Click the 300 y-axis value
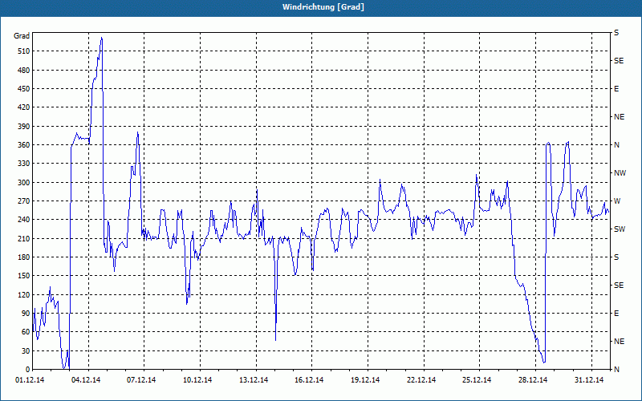The image size is (642, 401). [25, 183]
